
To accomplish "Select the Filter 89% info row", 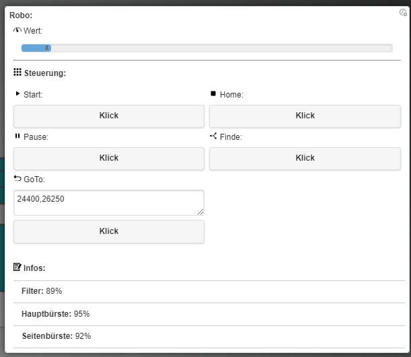I will tap(207, 291).
